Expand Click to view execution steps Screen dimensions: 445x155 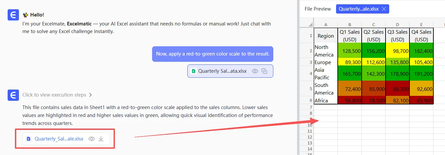click(54, 95)
